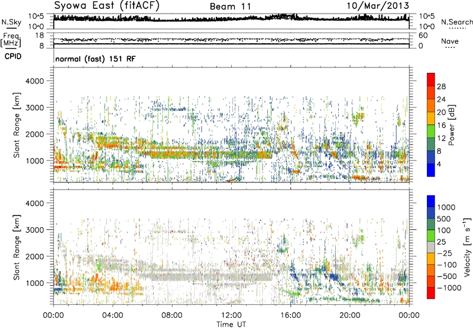
Task: Click the 'Syowa East (fitACF)' title
Action: coord(106,6)
